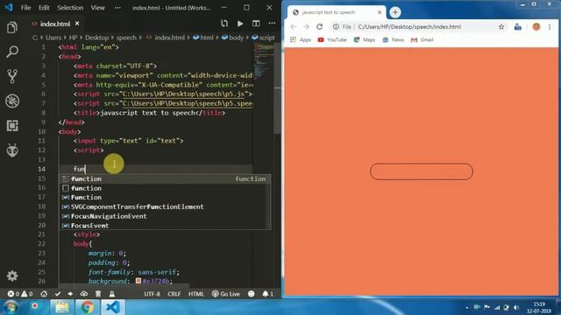The image size is (561, 315).
Task: Bookmark this page with the star icon
Action: pos(501,27)
